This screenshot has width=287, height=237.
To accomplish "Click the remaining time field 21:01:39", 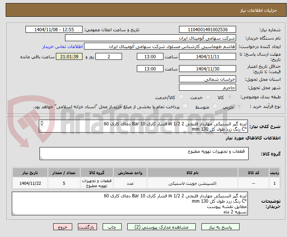I will (x=69, y=56).
